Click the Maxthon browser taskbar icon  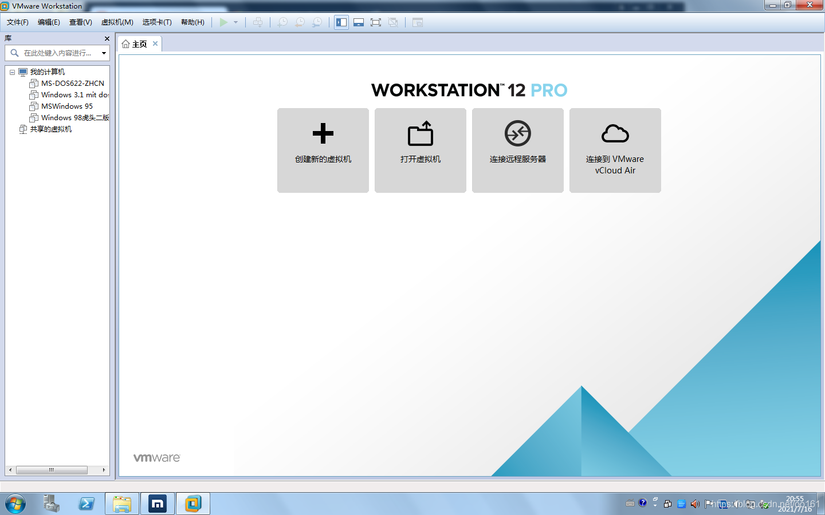[158, 504]
